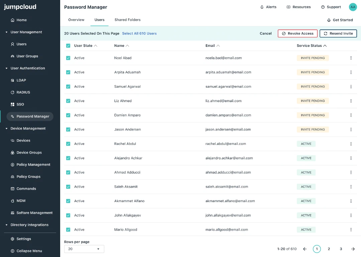Deselect Noel Abad's row checkbox
361x257 pixels.
(x=68, y=58)
